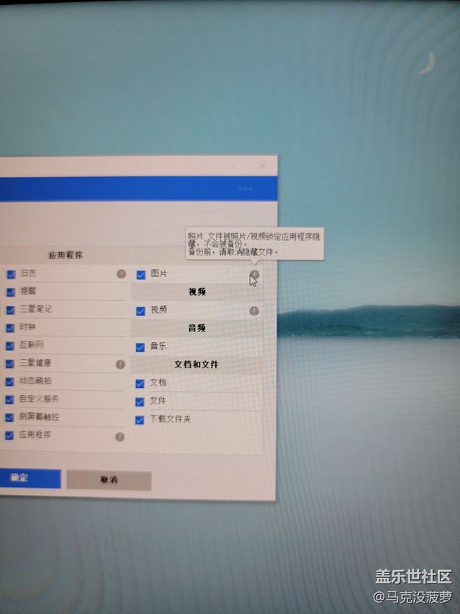Toggle the 动态萌拍 checkbox
The image size is (460, 614).
click(10, 382)
